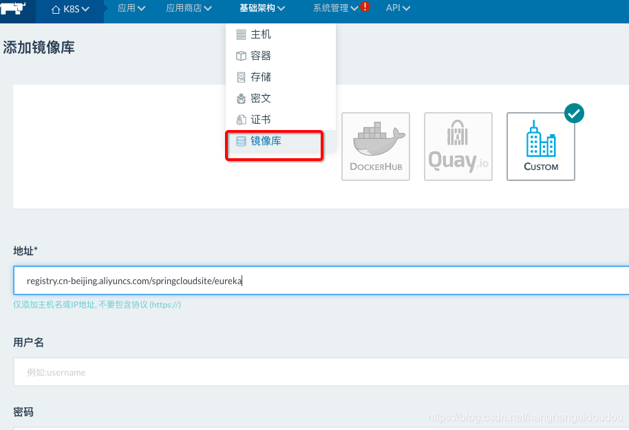Click the disk icon beside 存储

point(241,77)
